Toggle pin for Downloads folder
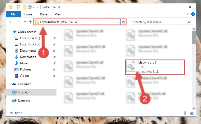Screen dimensions: 201x124 click(54, 57)
